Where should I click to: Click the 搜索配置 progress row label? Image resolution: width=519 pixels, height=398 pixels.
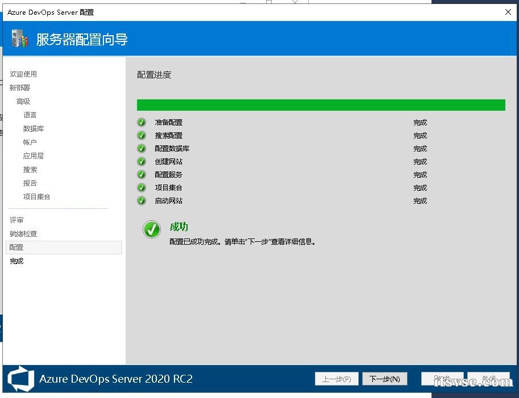(x=169, y=135)
